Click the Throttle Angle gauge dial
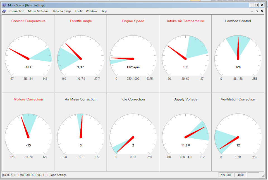Image resolution: width=268 pixels, height=180 pixels. (81, 55)
